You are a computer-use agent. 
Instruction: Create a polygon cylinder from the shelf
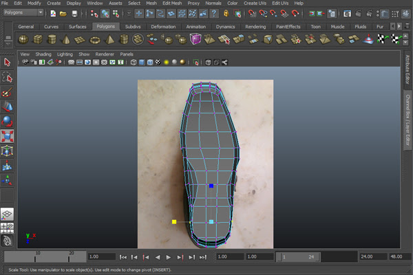tap(52, 39)
